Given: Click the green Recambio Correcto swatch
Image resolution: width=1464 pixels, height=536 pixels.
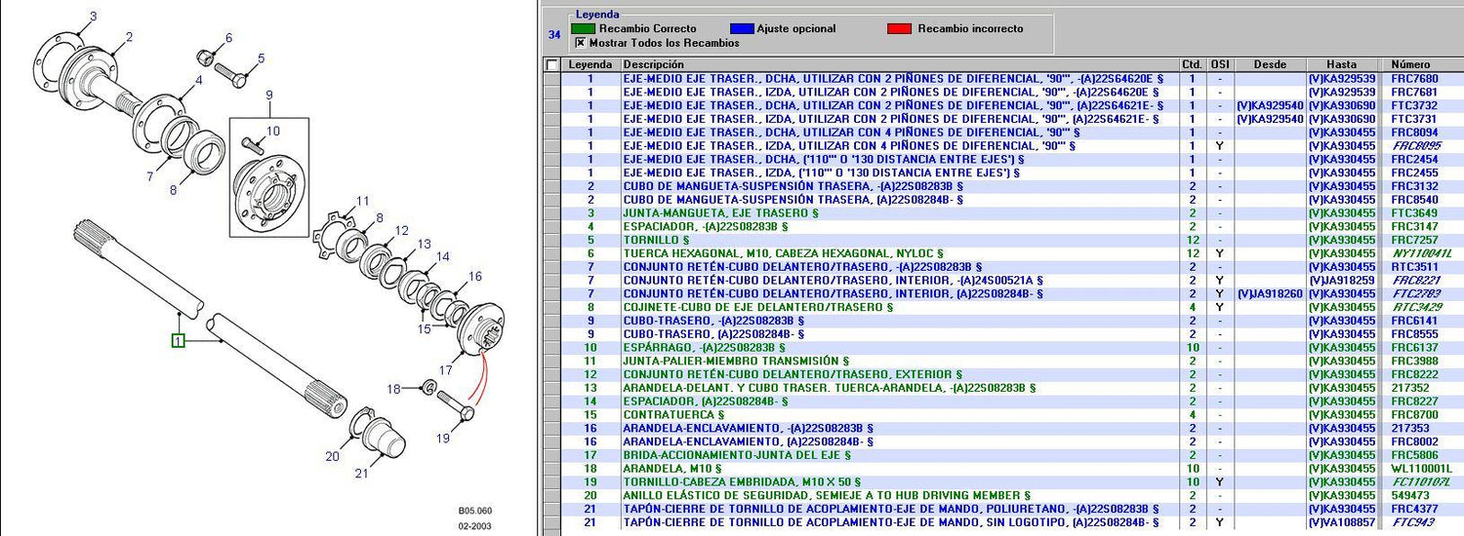Looking at the screenshot, I should pos(584,28).
